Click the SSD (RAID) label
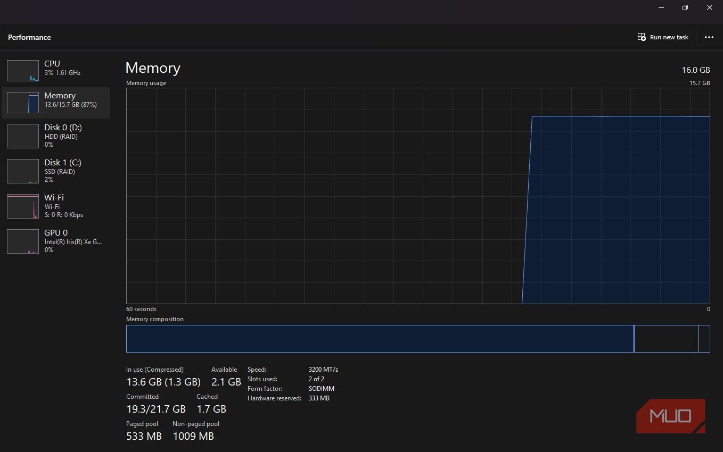Viewport: 723px width, 452px height. click(x=60, y=172)
